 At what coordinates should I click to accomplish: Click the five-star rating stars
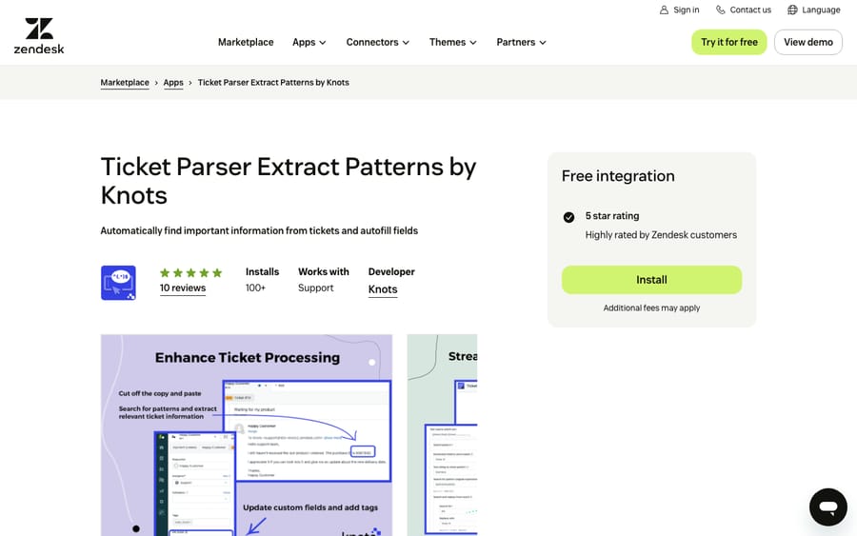pyautogui.click(x=190, y=272)
